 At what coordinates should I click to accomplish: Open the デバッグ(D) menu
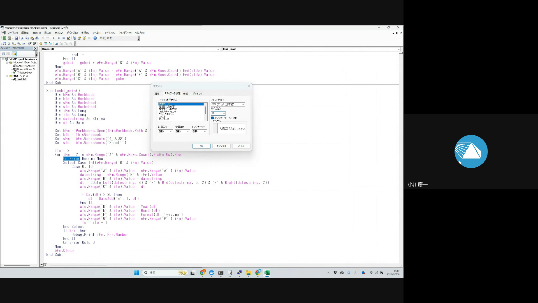click(72, 33)
